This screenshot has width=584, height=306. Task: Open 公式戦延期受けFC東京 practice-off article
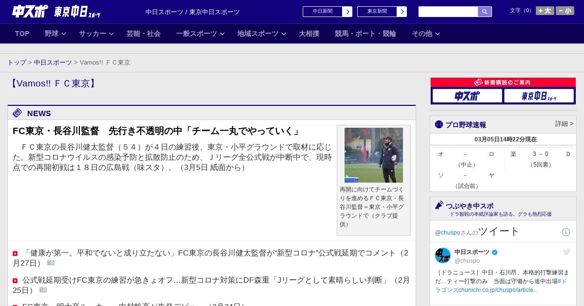[211, 285]
